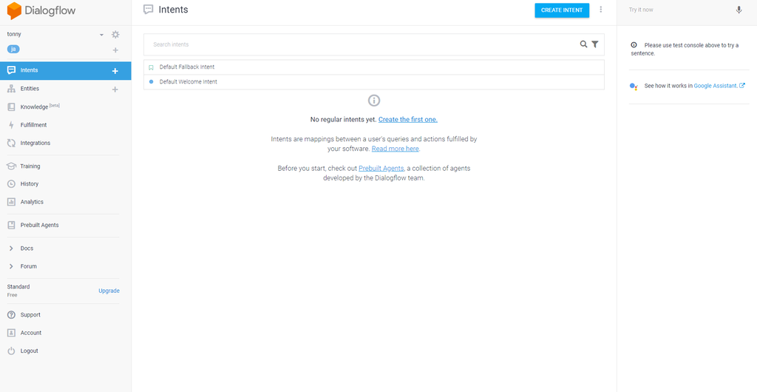Open Intents in the sidebar
The image size is (757, 392).
(x=66, y=70)
